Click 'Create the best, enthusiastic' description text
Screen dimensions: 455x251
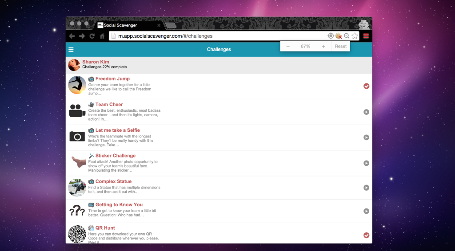pyautogui.click(x=124, y=115)
